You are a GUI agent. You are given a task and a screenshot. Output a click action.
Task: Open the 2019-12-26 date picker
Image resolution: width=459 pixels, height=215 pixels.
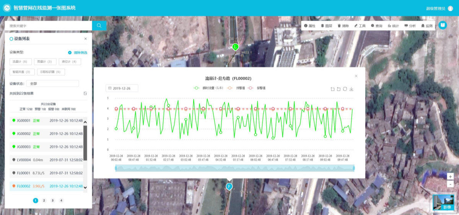coord(122,88)
